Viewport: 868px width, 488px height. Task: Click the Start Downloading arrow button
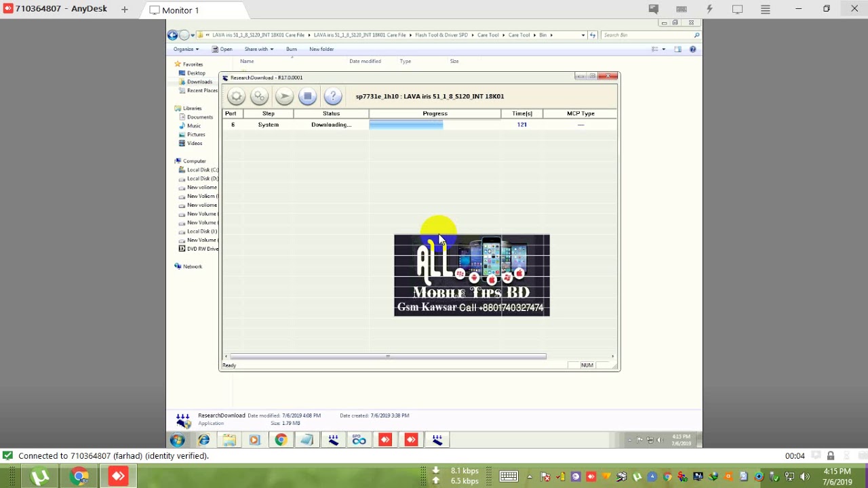pyautogui.click(x=284, y=96)
